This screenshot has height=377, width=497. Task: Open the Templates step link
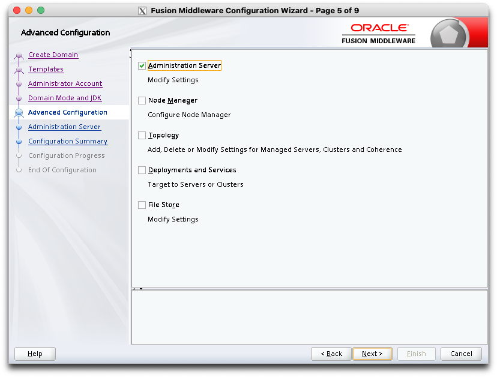[x=46, y=69]
